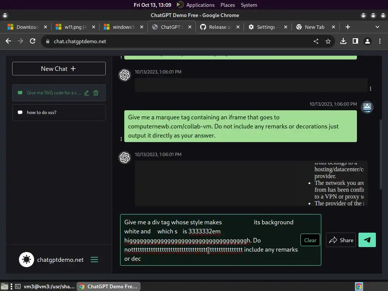
Task: Share the conversation
Action: (341, 240)
